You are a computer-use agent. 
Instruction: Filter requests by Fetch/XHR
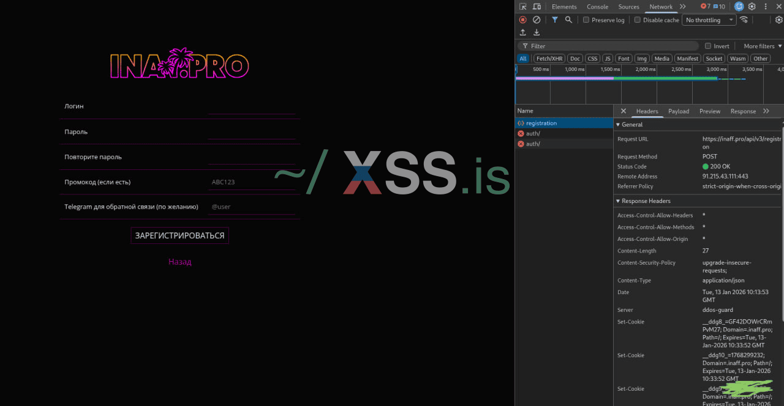point(549,59)
